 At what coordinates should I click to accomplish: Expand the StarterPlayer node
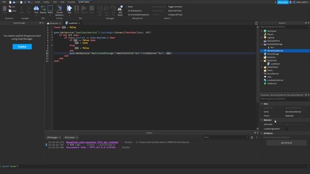click(262, 67)
